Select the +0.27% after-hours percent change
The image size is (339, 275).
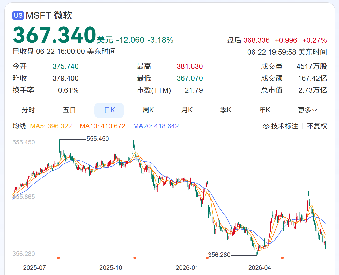315,40
